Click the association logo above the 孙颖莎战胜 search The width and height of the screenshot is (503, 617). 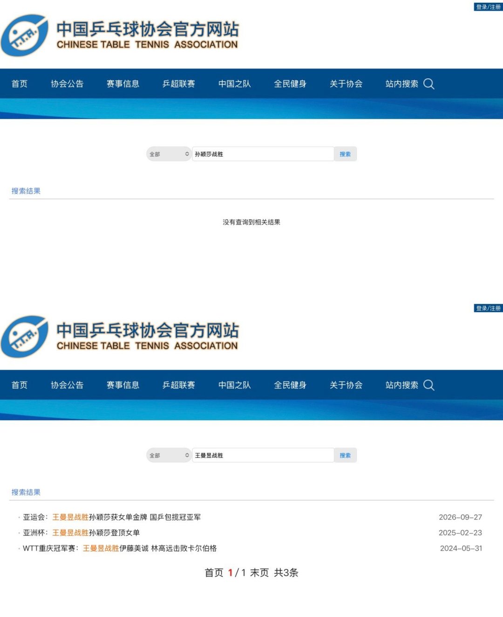(x=25, y=35)
